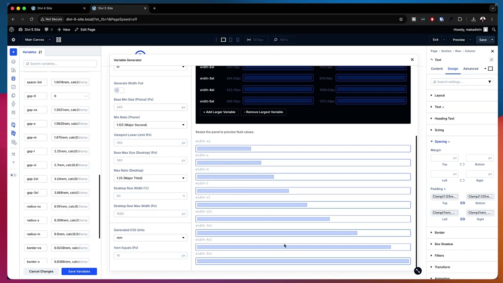Click the sort arrows icon on Variables tab
503x283 pixels.
pos(40,52)
